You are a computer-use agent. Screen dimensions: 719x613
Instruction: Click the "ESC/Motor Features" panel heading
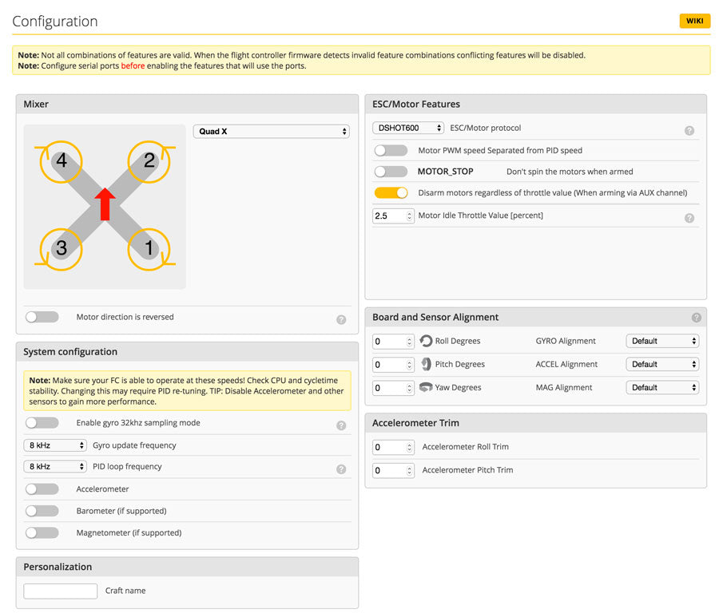point(416,104)
